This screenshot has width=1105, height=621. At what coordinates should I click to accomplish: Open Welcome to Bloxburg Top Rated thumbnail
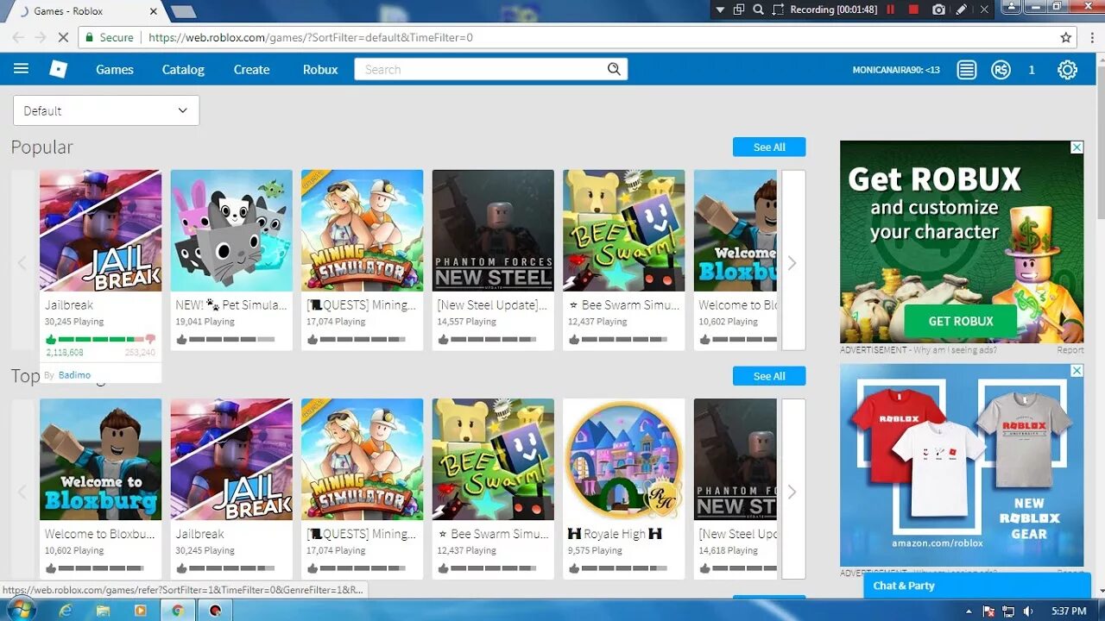tap(100, 459)
